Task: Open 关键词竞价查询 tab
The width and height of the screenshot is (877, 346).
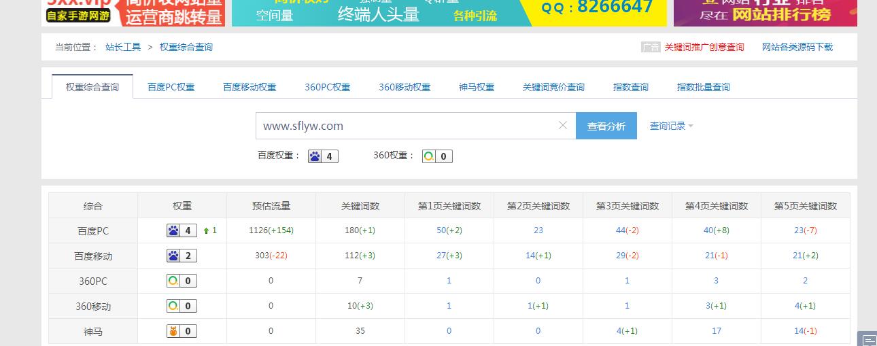Action: [x=553, y=87]
